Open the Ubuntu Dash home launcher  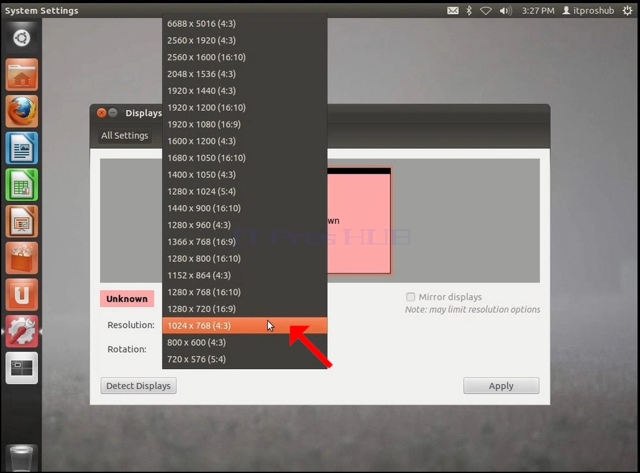[x=22, y=39]
